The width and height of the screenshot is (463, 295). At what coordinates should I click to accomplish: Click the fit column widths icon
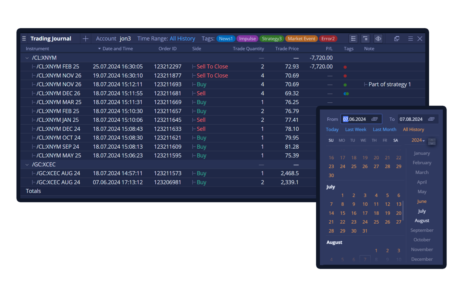tap(378, 39)
